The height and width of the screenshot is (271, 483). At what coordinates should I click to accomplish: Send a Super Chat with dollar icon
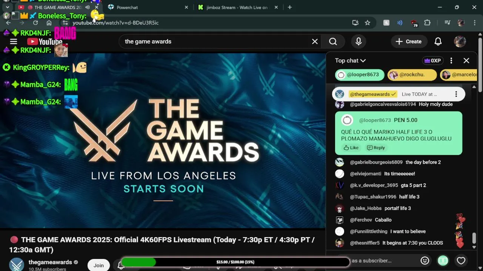click(443, 260)
